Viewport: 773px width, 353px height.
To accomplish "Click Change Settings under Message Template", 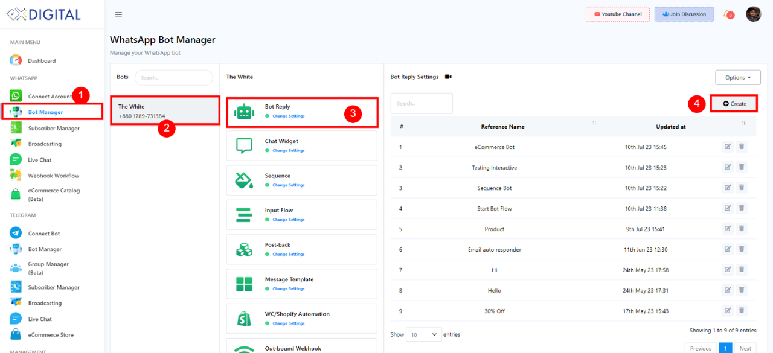I will 288,288.
